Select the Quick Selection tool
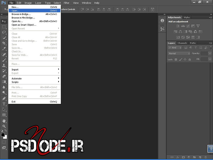The width and height of the screenshot is (213, 160). pyautogui.click(x=4, y=38)
